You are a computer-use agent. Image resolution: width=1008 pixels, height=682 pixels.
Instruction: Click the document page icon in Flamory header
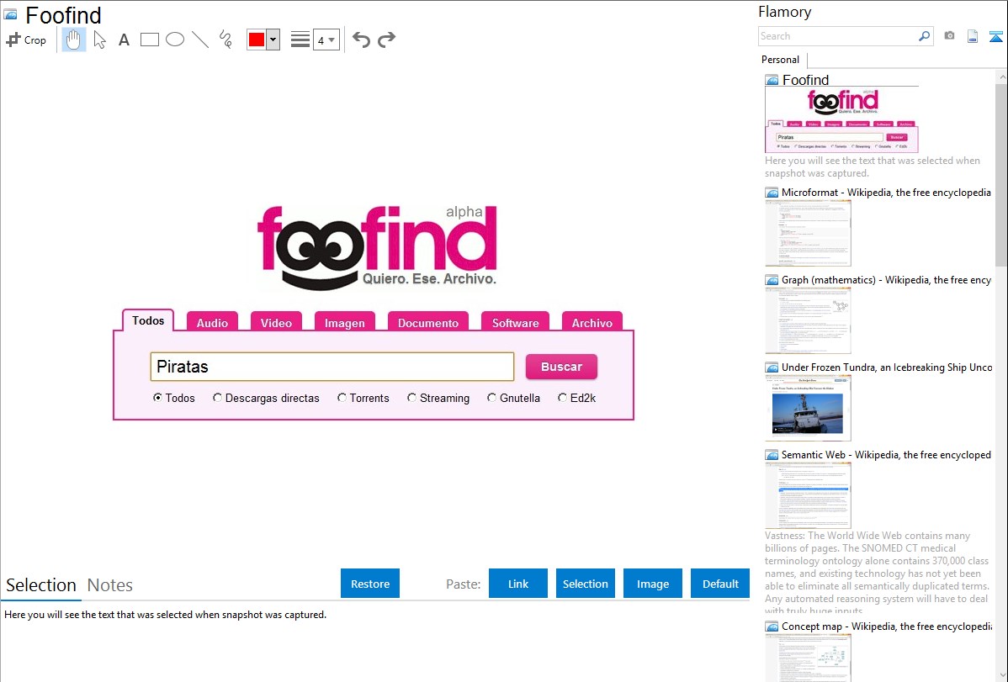tap(973, 36)
